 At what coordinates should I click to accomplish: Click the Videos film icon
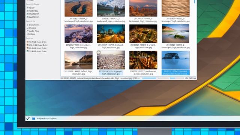(27, 34)
